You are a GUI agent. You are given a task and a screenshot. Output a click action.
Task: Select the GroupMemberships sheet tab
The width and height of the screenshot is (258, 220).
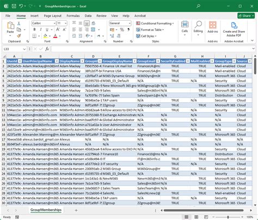46,210
